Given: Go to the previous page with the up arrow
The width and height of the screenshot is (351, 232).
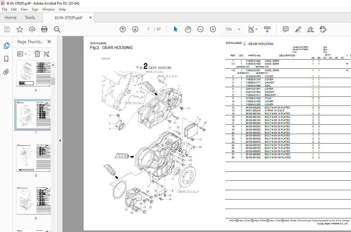Looking at the screenshot, I should (x=123, y=29).
